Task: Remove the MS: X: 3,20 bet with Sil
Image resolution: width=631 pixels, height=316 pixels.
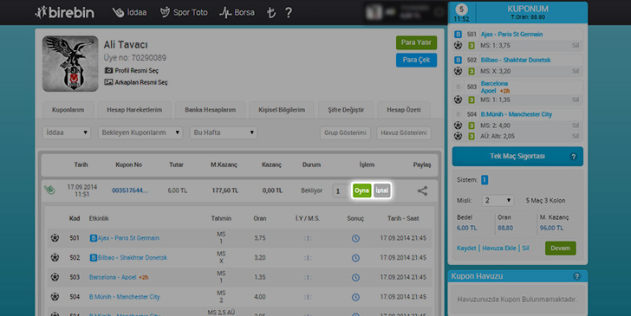Action: click(x=576, y=71)
